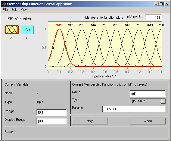Viewport: 171px width, 141px height.
Task: Click the Close button
Action: click(148, 121)
